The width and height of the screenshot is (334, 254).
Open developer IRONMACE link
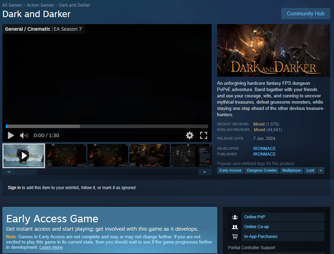pyautogui.click(x=264, y=149)
